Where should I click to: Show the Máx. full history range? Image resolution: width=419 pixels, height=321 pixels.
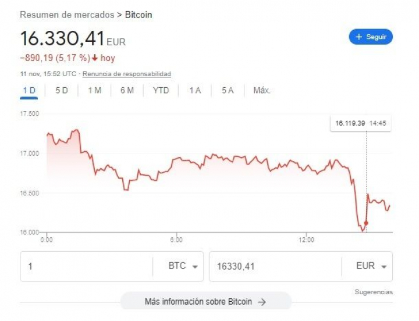262,90
